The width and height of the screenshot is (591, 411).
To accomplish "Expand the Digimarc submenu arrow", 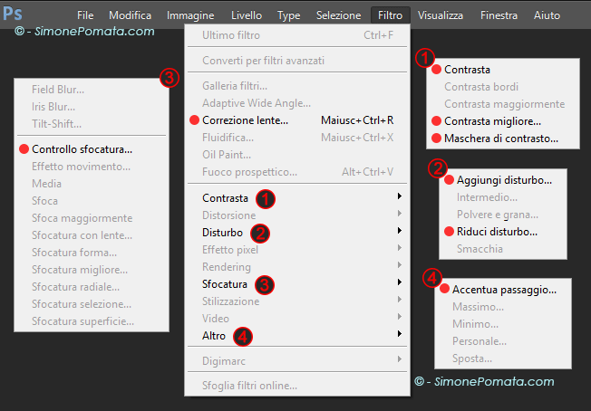I will [x=399, y=359].
